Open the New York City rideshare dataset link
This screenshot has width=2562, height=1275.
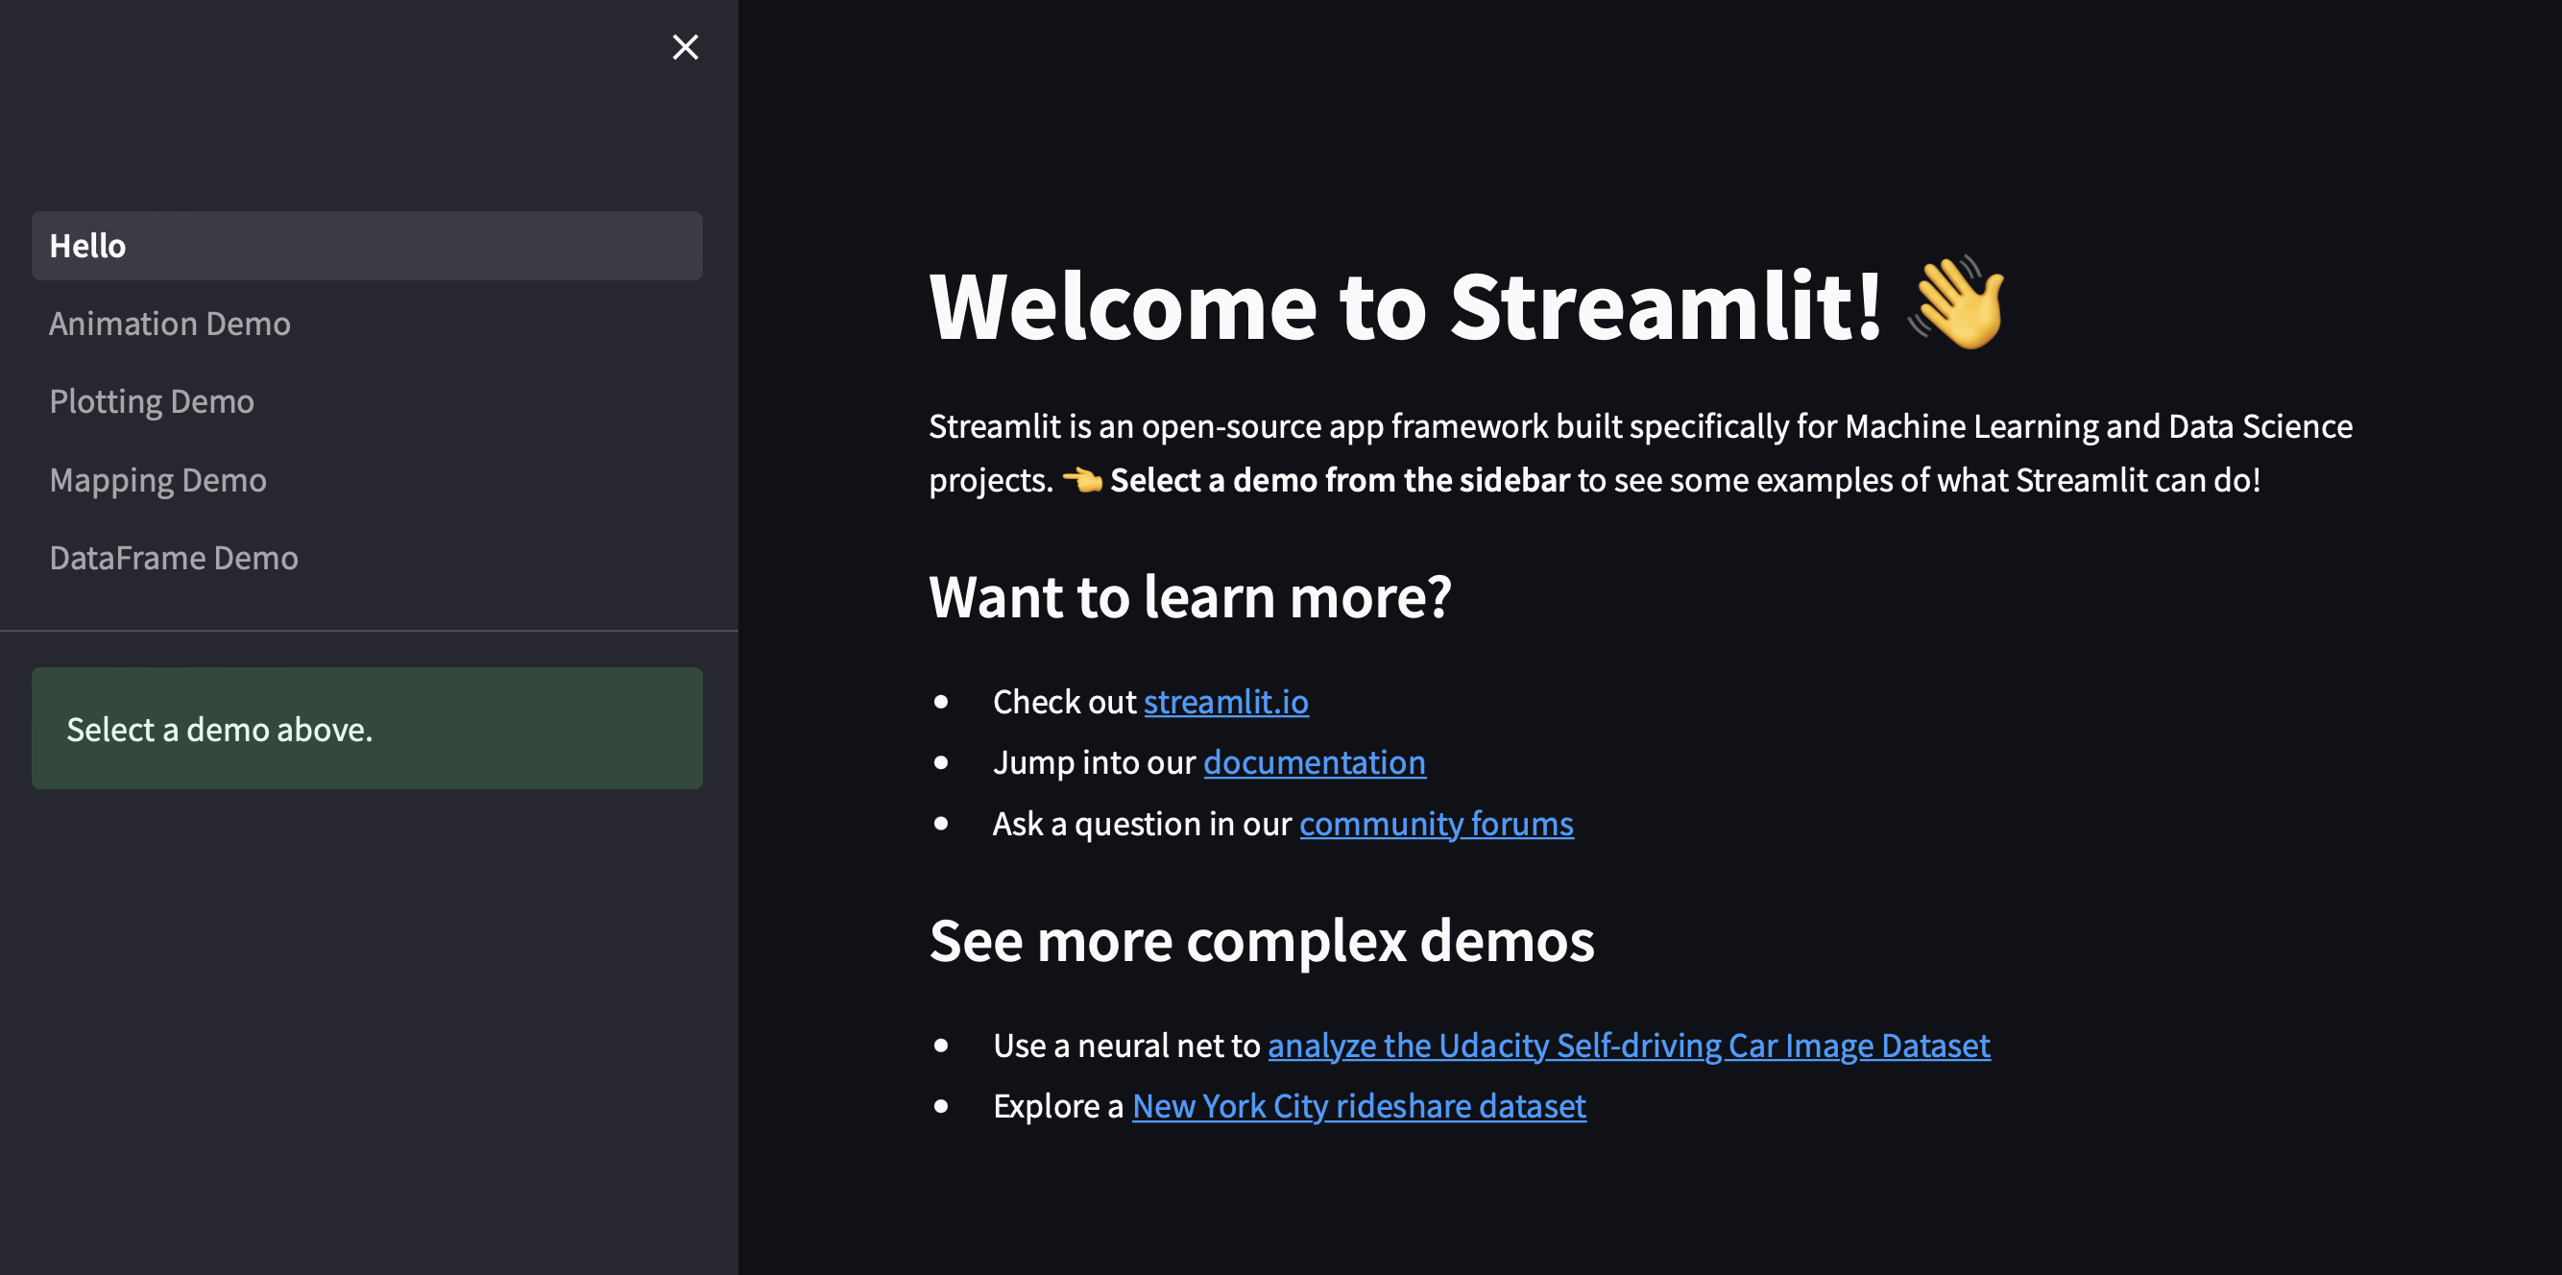tap(1358, 1107)
